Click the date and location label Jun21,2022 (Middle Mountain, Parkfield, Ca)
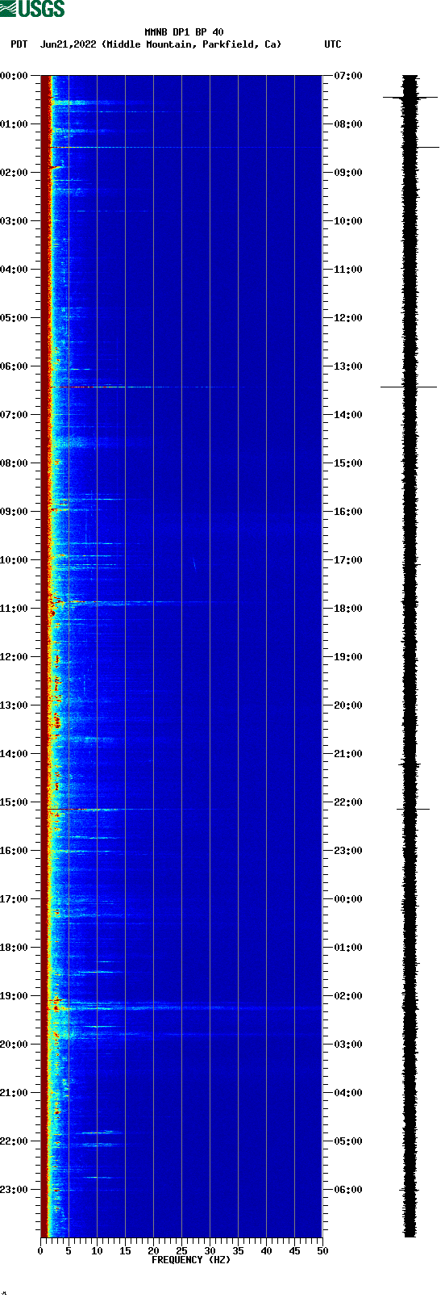 (161, 44)
